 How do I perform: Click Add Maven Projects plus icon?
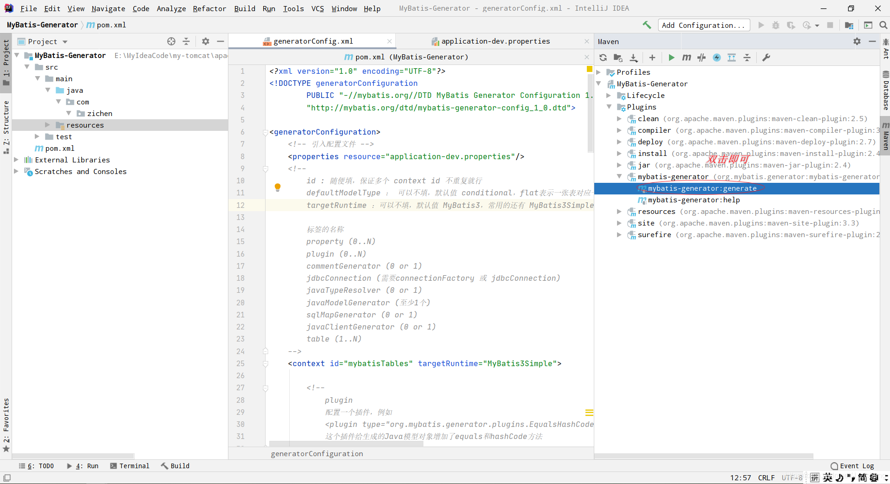[652, 58]
